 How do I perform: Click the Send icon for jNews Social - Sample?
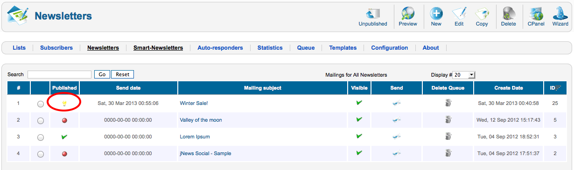(x=397, y=153)
